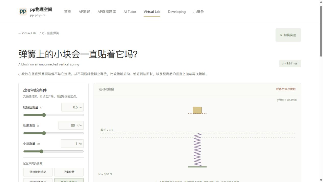
Task: Click the pp physics logo icon
Action: pos(23,12)
